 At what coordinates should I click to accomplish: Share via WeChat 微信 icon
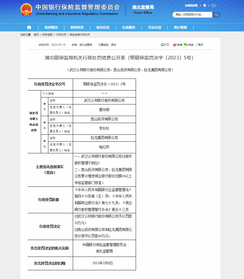point(188,45)
